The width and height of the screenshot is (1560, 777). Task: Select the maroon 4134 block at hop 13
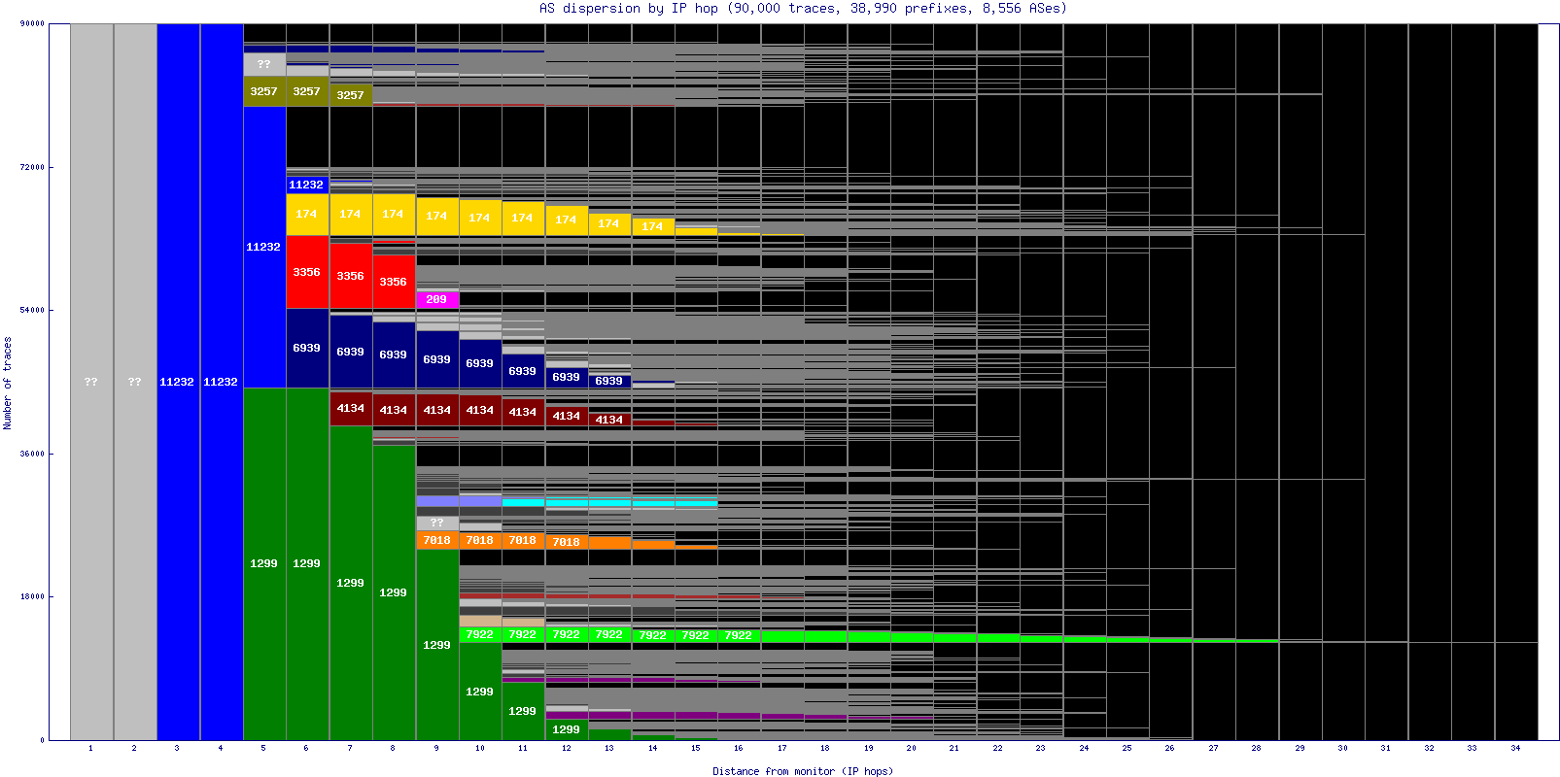click(609, 420)
